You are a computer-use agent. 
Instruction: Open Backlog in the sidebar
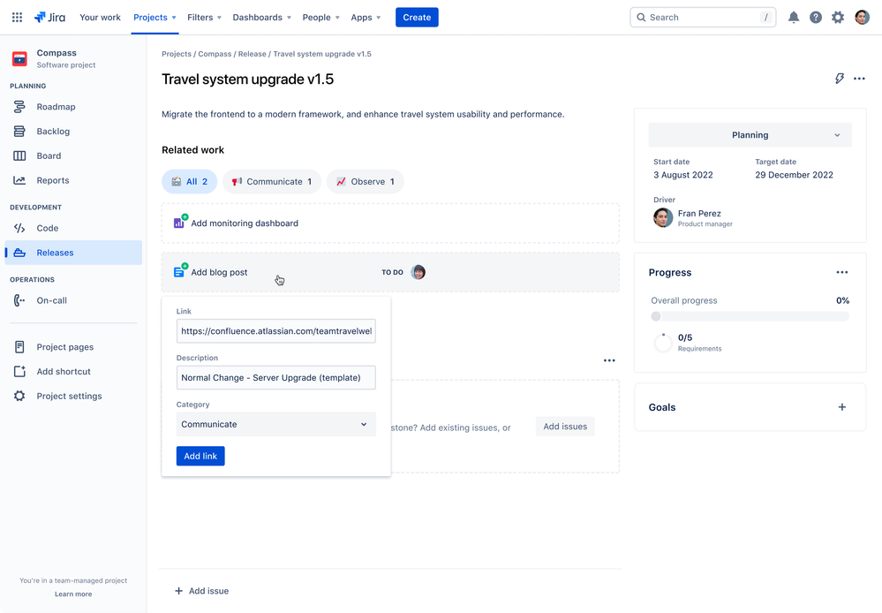pyautogui.click(x=73, y=131)
